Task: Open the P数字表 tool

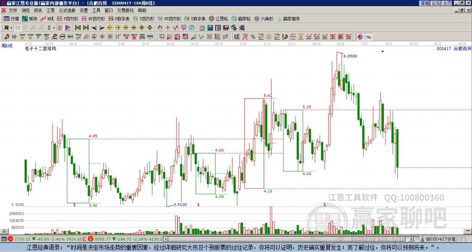Action: (119, 18)
